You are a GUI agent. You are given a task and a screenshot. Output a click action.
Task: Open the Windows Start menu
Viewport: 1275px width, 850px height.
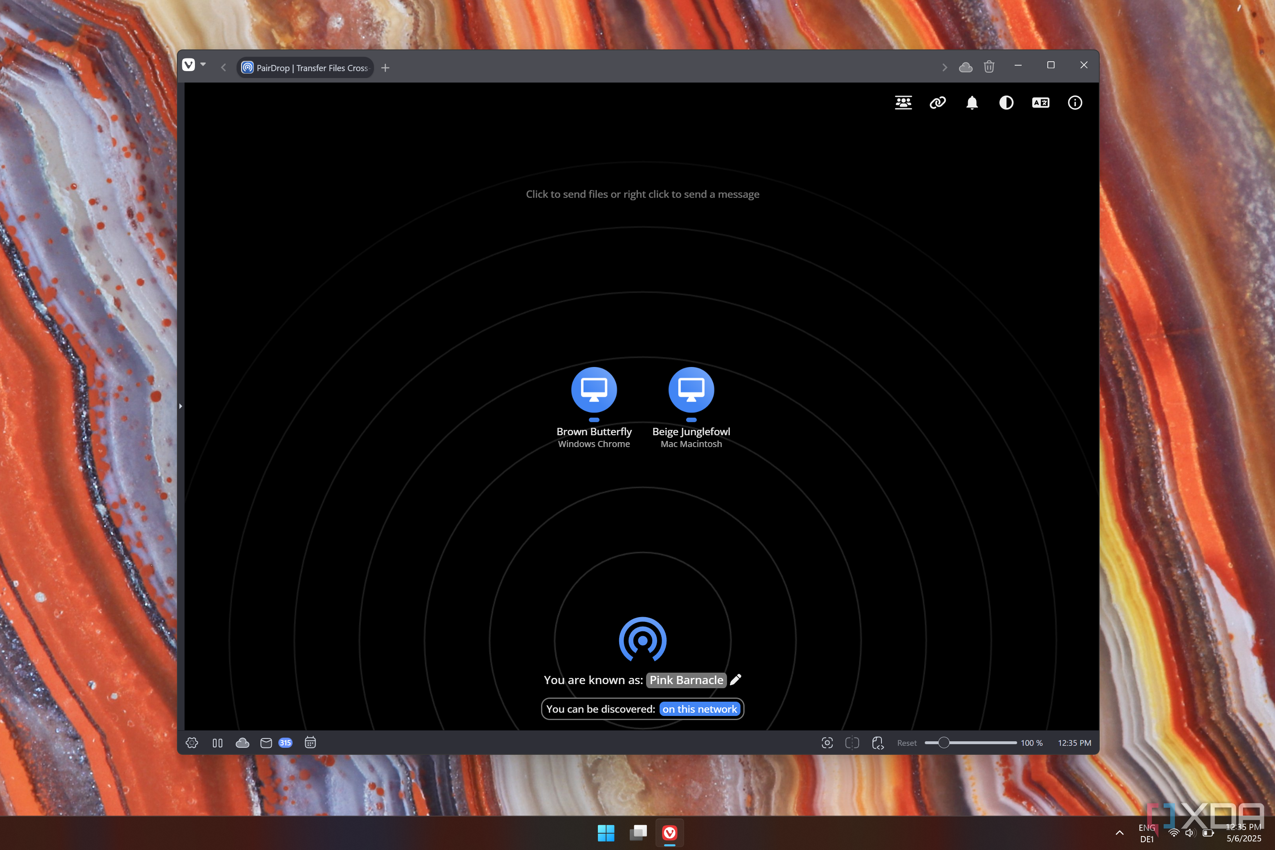(606, 833)
